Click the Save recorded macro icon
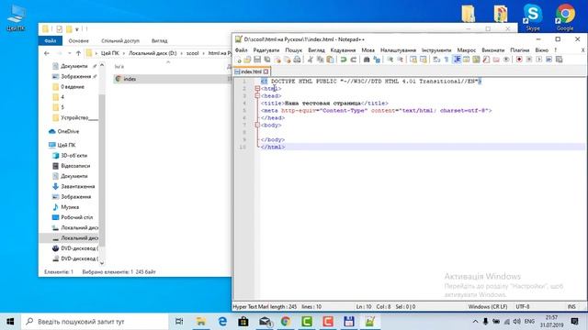Image resolution: width=588 pixels, height=330 pixels. (559, 60)
